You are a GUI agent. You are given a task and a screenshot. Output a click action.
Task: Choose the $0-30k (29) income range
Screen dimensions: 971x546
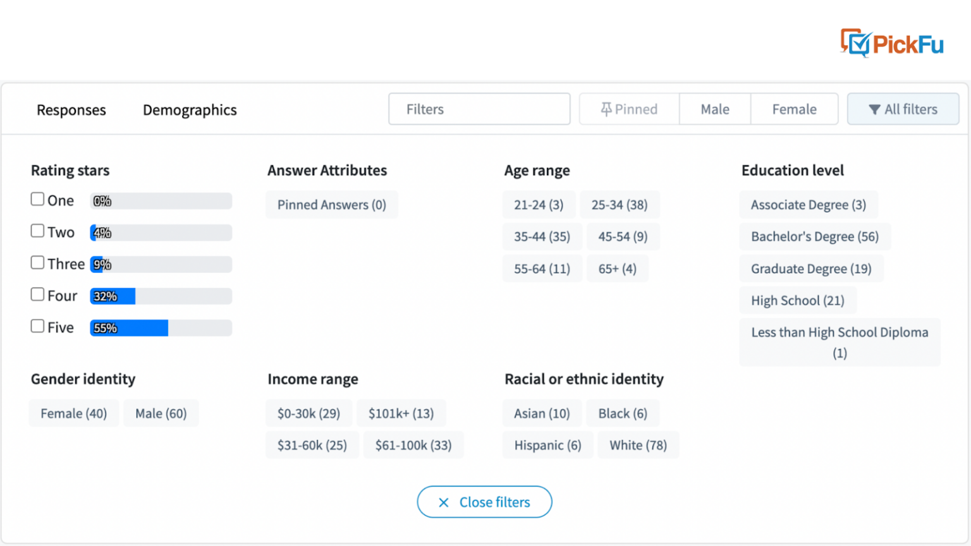click(x=309, y=413)
